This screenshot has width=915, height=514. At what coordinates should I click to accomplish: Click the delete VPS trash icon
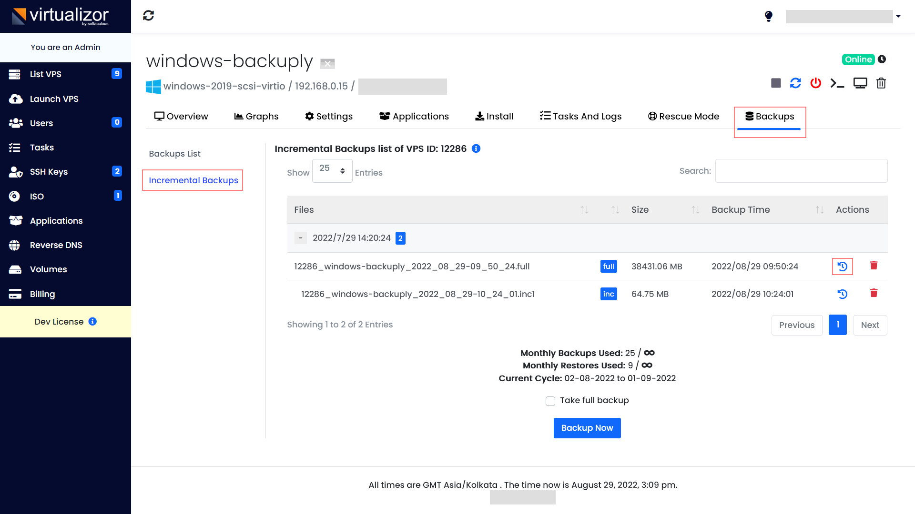[x=881, y=83]
